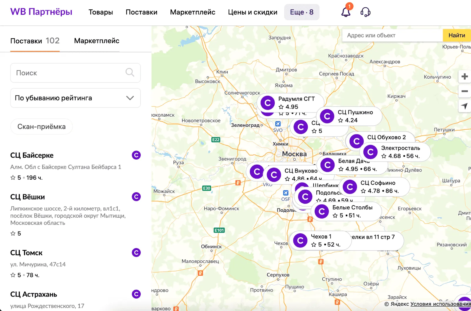This screenshot has width=471, height=311.
Task: Zoom in on the map with plus
Action: click(x=465, y=77)
